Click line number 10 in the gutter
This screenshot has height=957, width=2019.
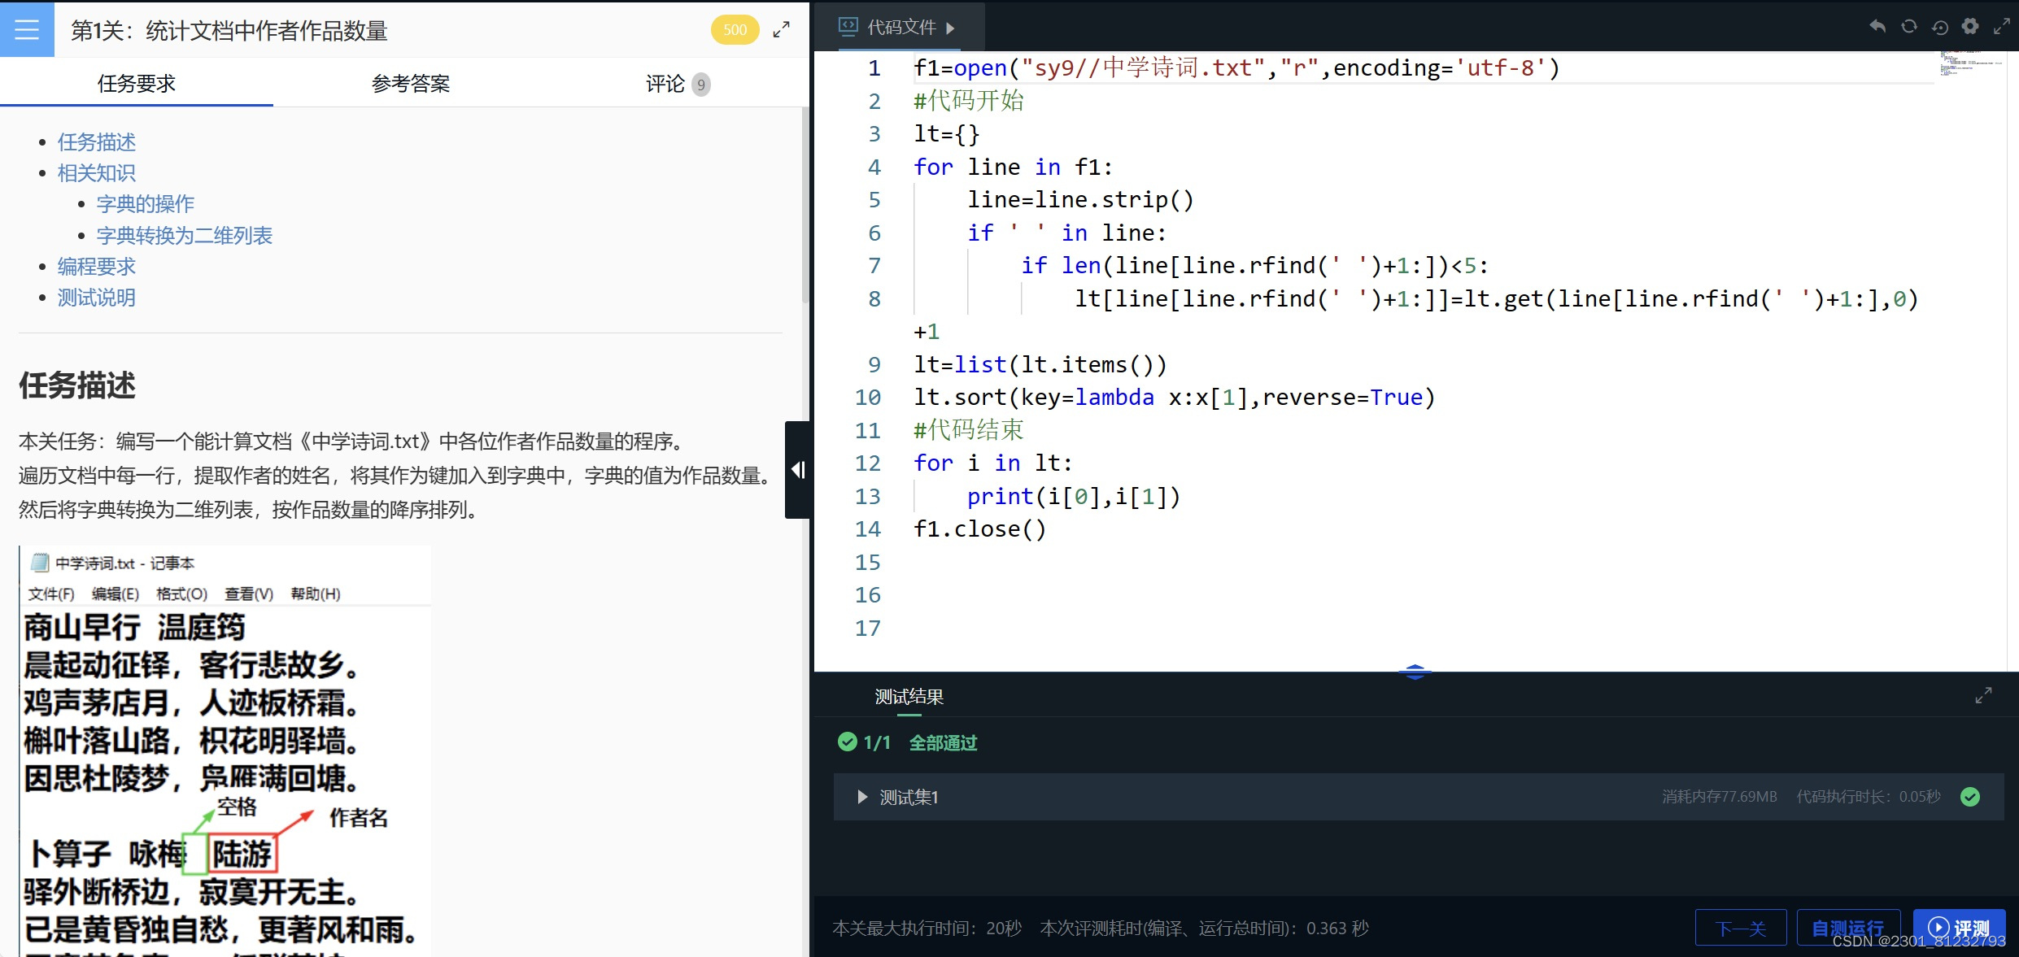pos(867,398)
